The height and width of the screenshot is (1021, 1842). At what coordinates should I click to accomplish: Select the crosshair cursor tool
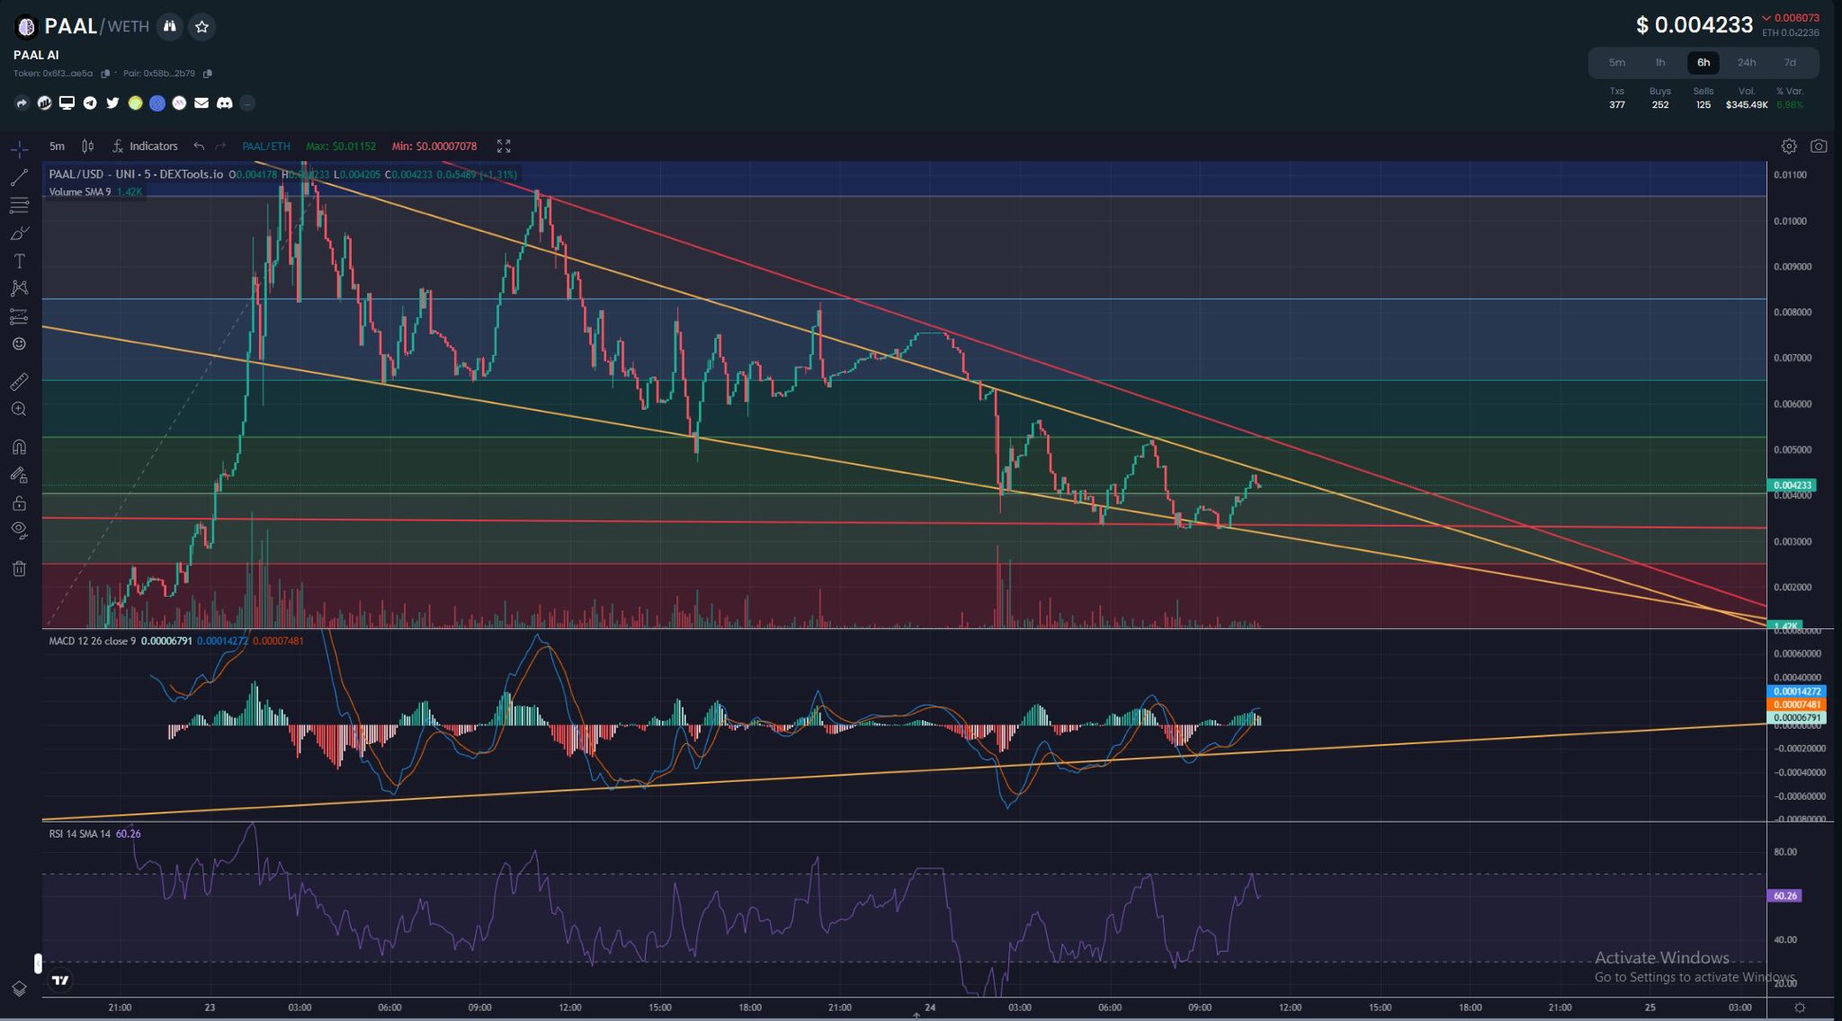19,149
